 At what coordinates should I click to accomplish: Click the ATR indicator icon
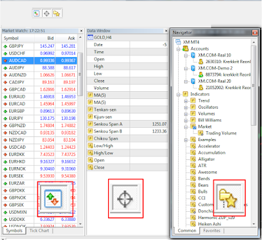(193, 165)
